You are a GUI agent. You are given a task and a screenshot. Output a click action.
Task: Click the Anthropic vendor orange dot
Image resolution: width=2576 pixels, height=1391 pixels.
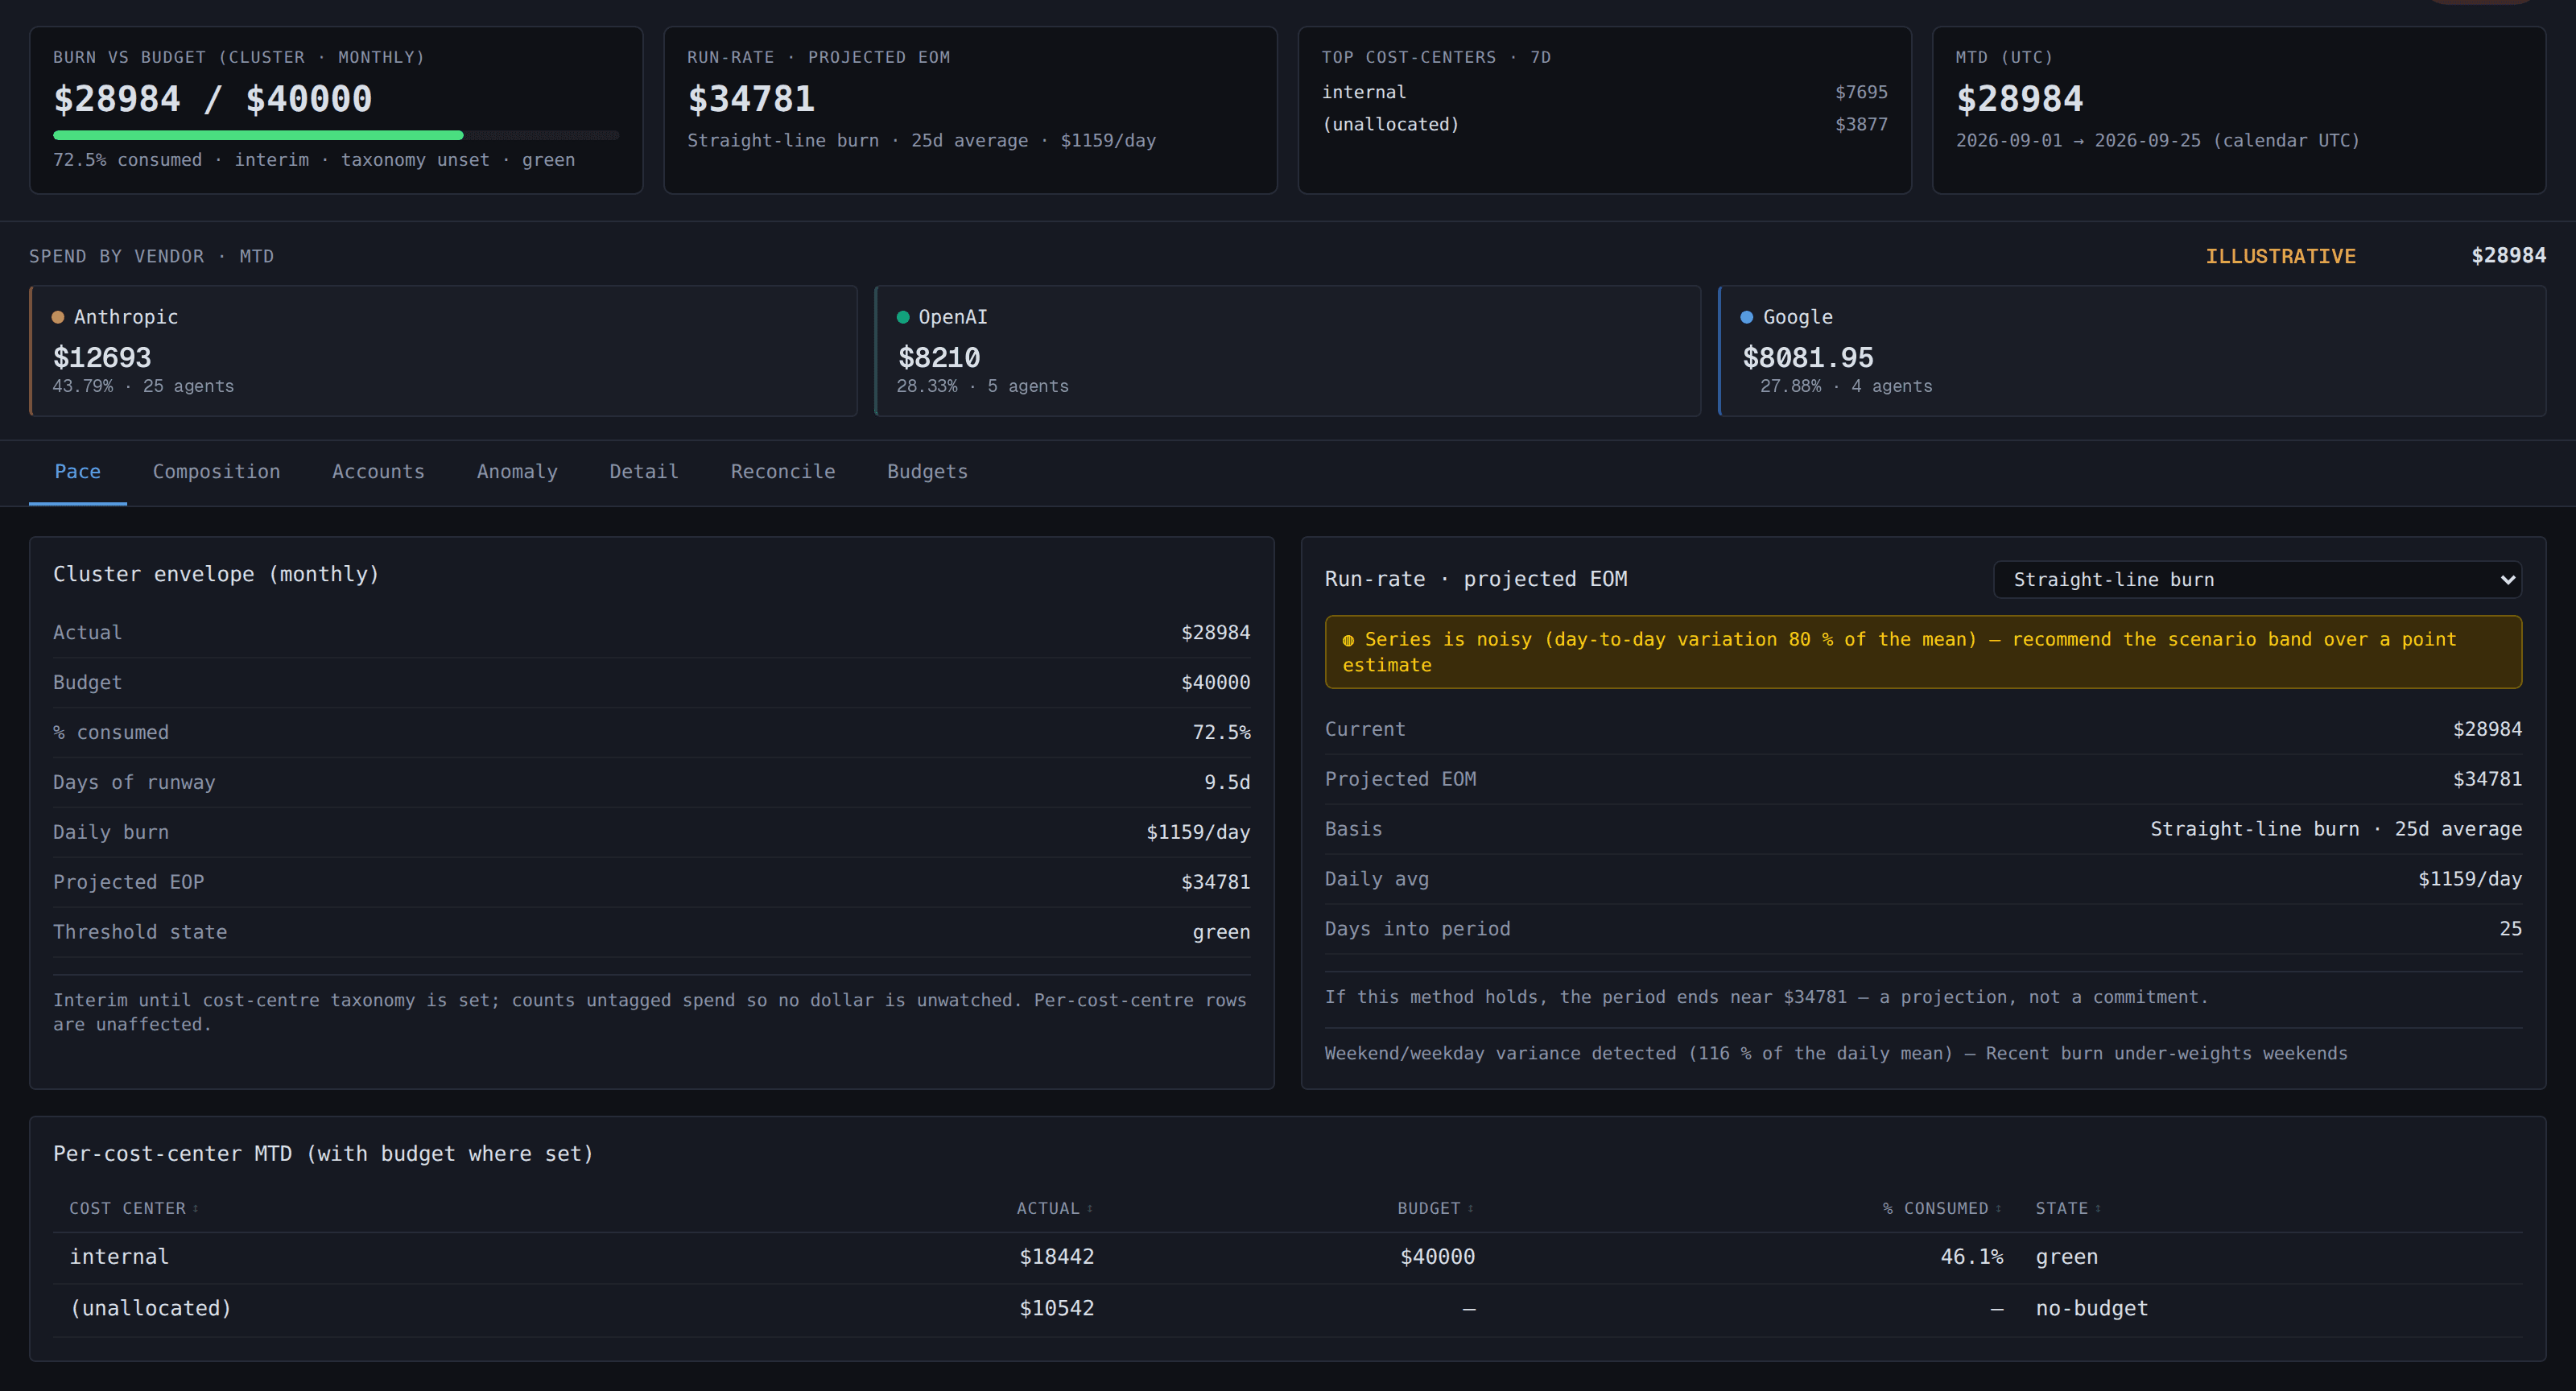58,317
